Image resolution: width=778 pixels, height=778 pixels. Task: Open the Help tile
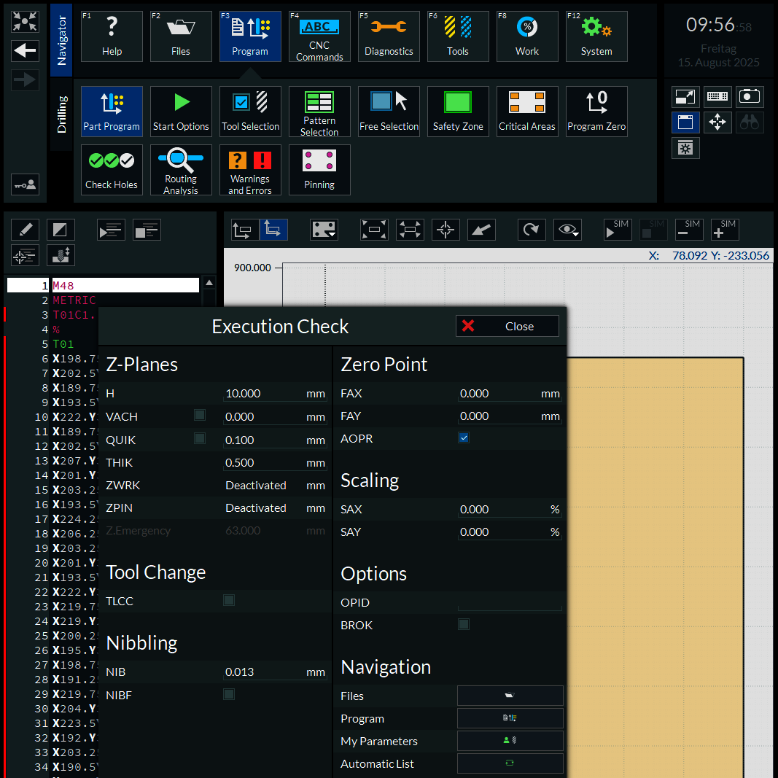click(112, 36)
